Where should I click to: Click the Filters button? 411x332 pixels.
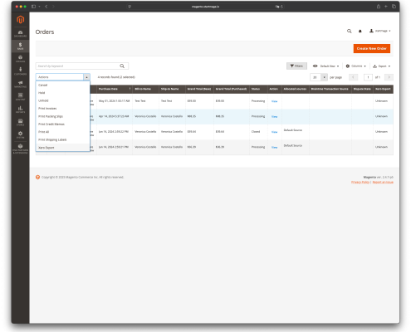coord(296,66)
